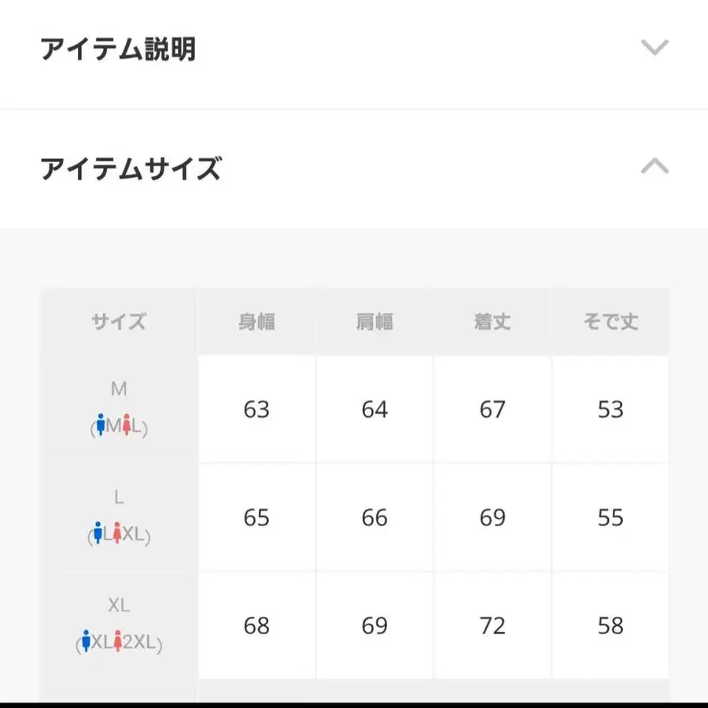The image size is (708, 708).
Task: Click the 53 sleeve length value
Action: point(611,409)
